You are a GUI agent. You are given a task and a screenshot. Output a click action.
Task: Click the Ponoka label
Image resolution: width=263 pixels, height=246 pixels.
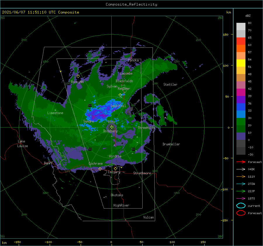point(133,60)
